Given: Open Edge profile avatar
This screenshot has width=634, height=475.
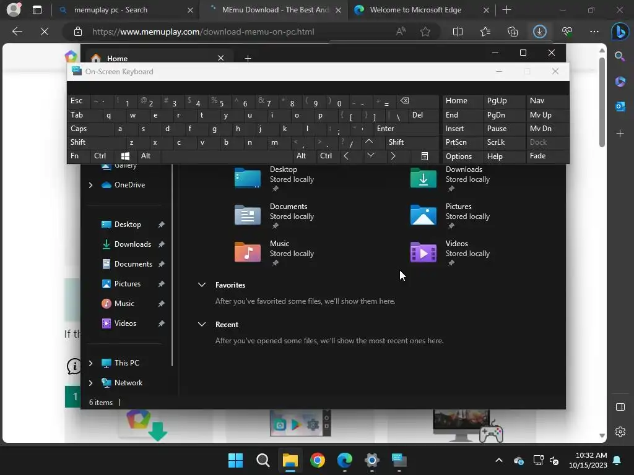Looking at the screenshot, I should 14,9.
